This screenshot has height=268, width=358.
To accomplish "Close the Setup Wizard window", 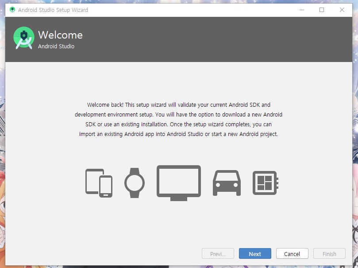I will pos(342,10).
